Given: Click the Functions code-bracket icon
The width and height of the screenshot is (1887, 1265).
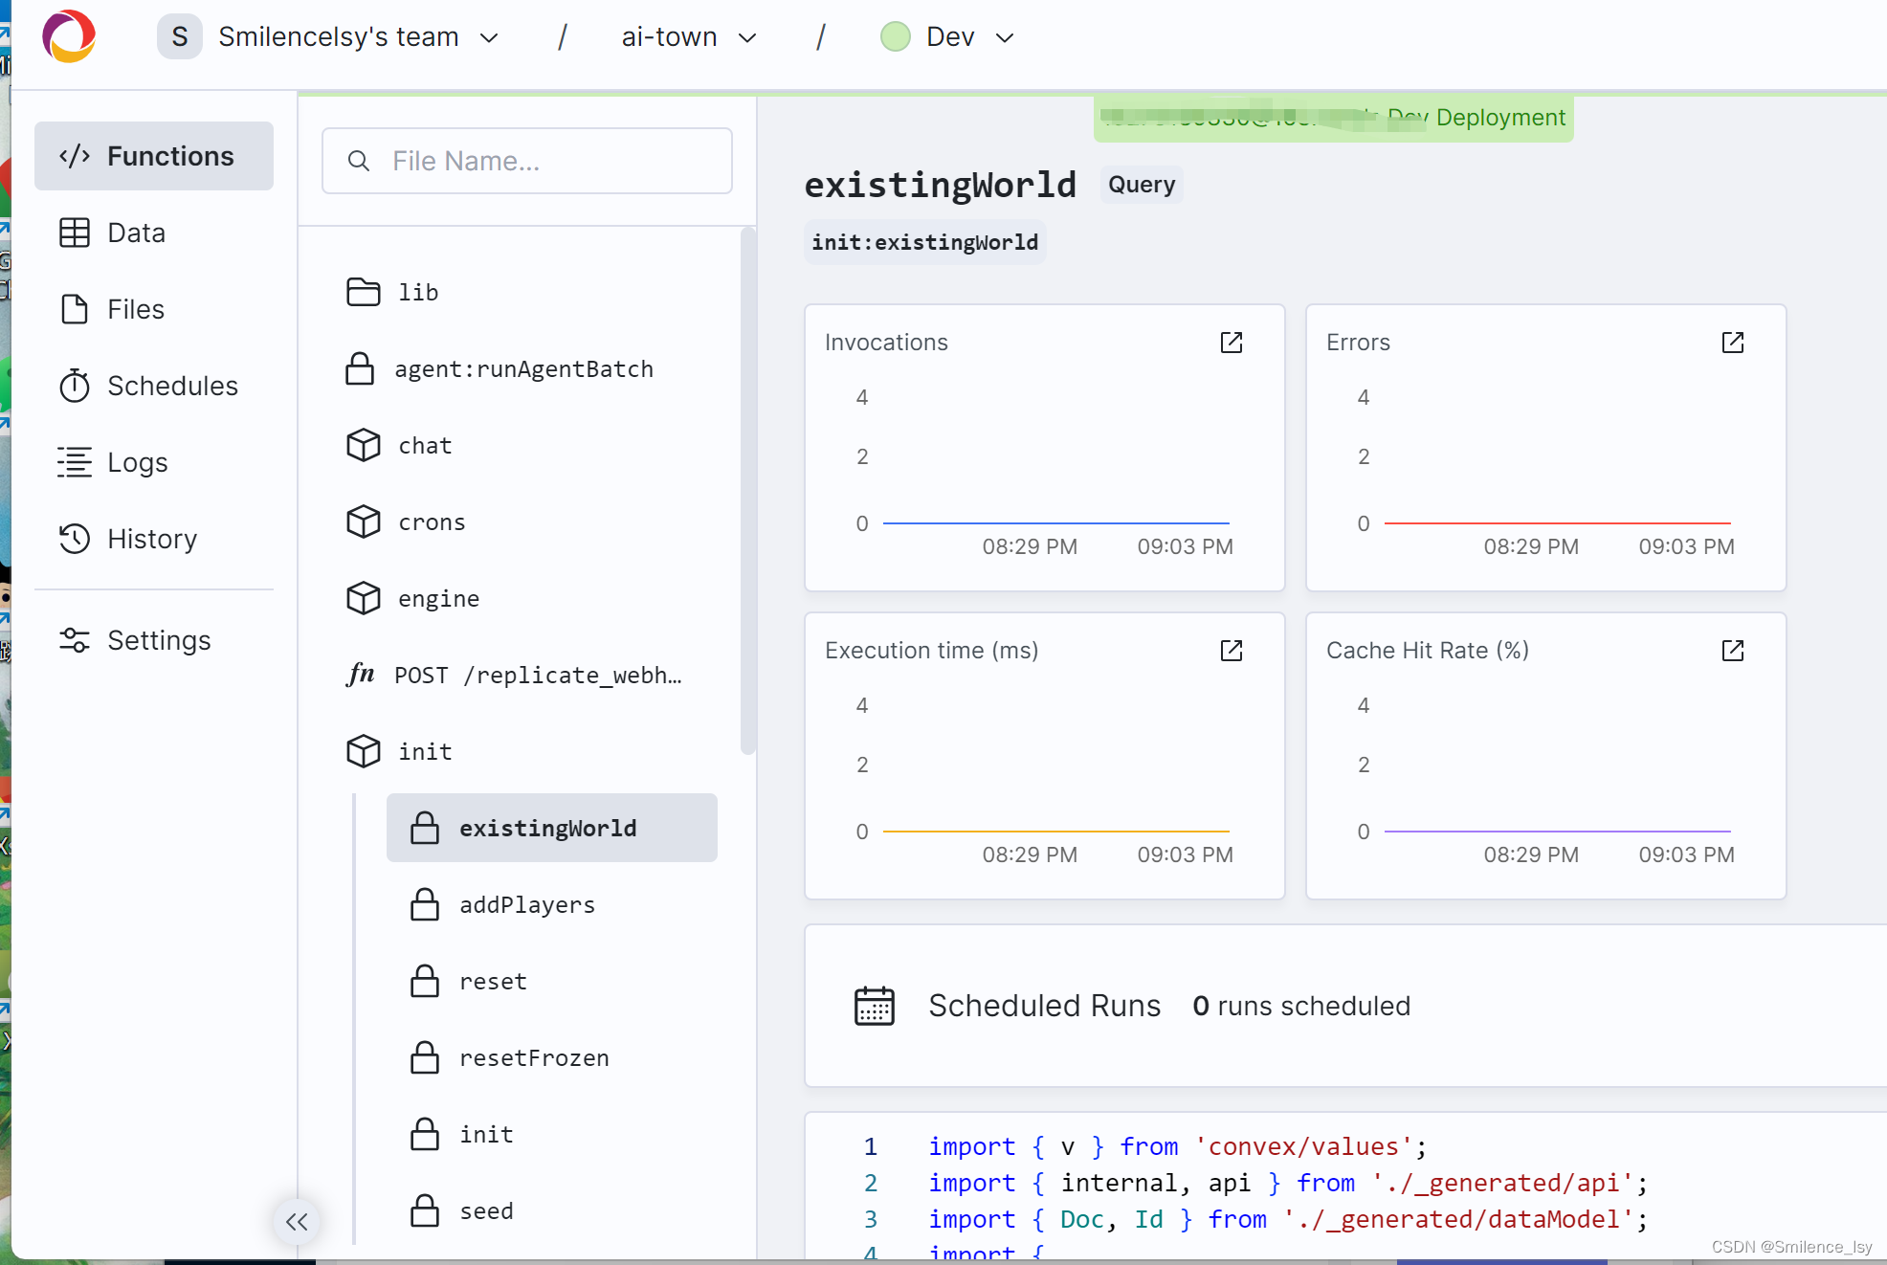Looking at the screenshot, I should coord(75,156).
